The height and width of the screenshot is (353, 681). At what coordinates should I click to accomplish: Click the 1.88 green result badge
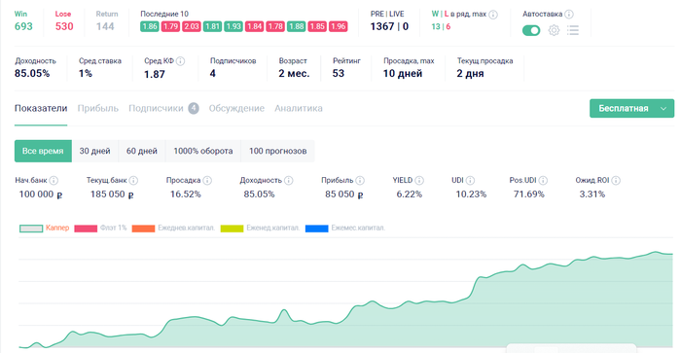(296, 26)
